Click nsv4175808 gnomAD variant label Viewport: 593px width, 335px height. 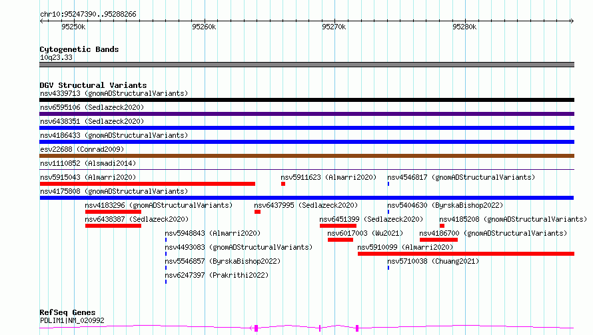coord(114,191)
